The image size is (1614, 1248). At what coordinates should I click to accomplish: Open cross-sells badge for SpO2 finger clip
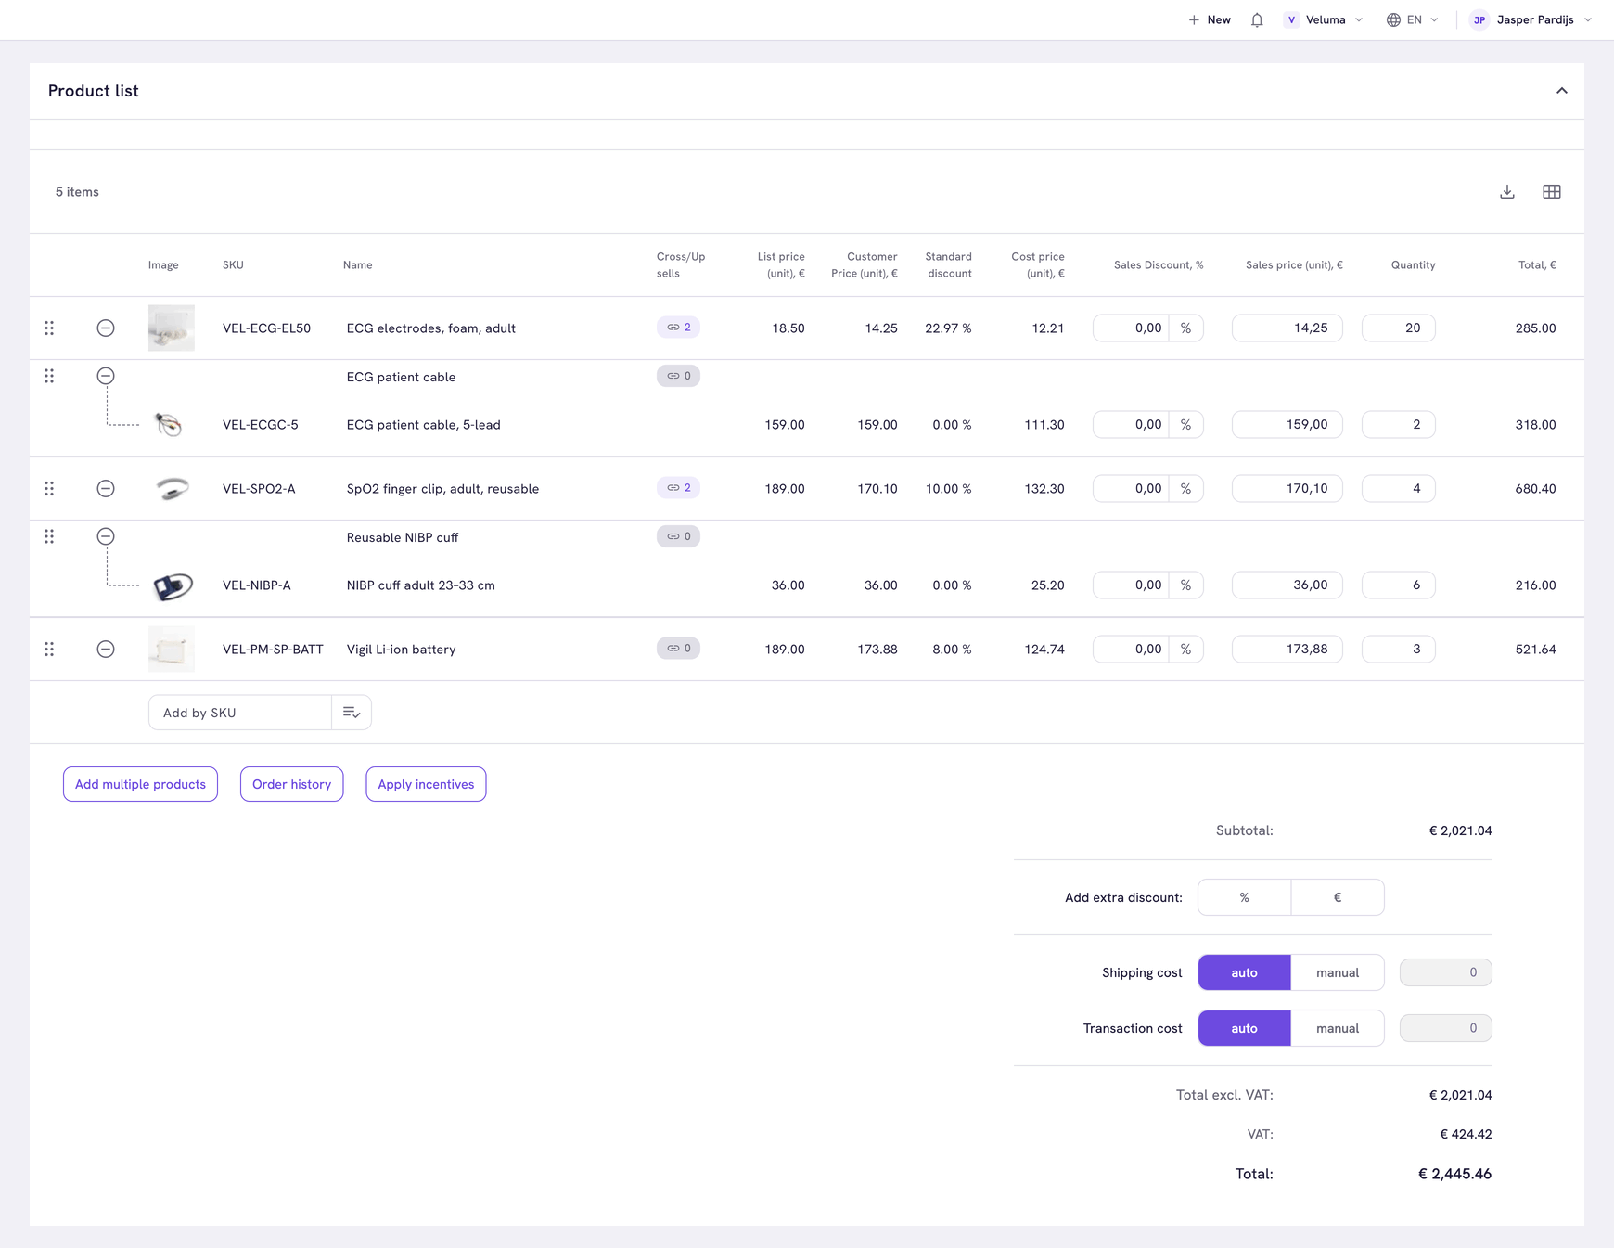(678, 488)
